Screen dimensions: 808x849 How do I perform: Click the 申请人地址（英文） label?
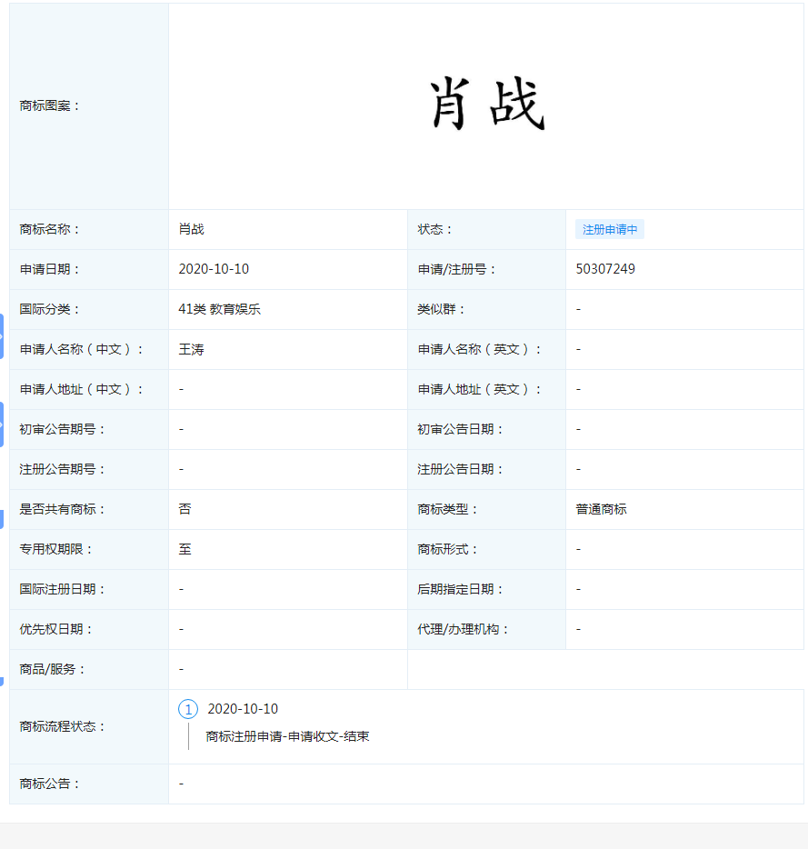tap(479, 389)
